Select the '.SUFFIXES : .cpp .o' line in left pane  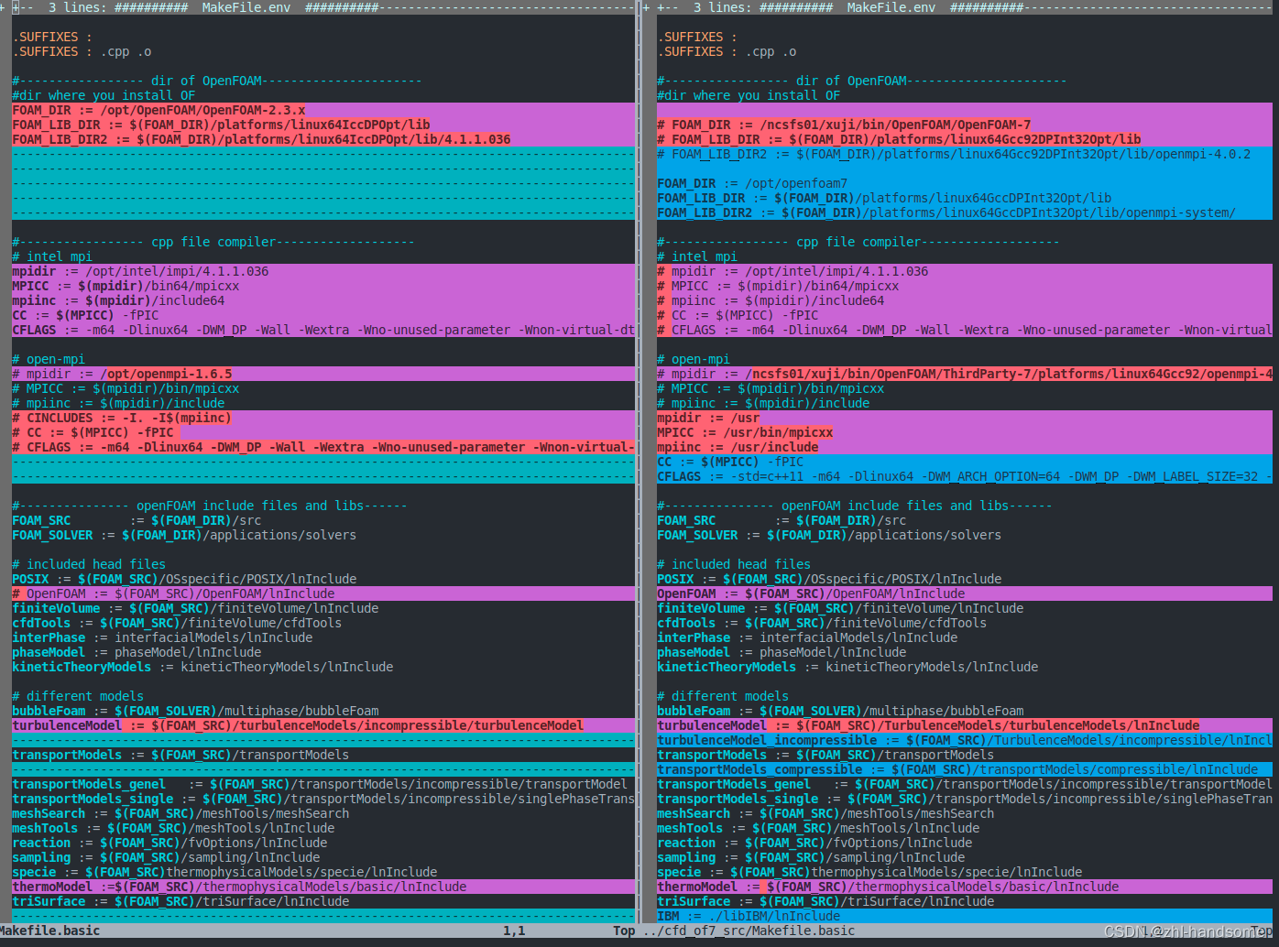coord(82,51)
